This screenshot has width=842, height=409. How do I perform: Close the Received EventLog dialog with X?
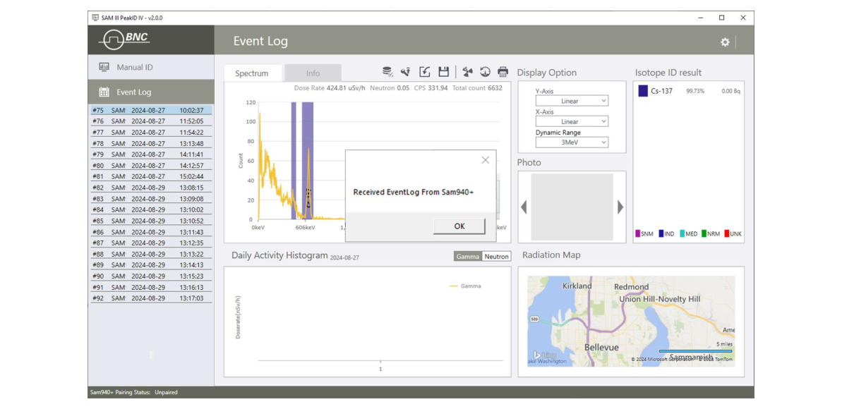pos(486,160)
